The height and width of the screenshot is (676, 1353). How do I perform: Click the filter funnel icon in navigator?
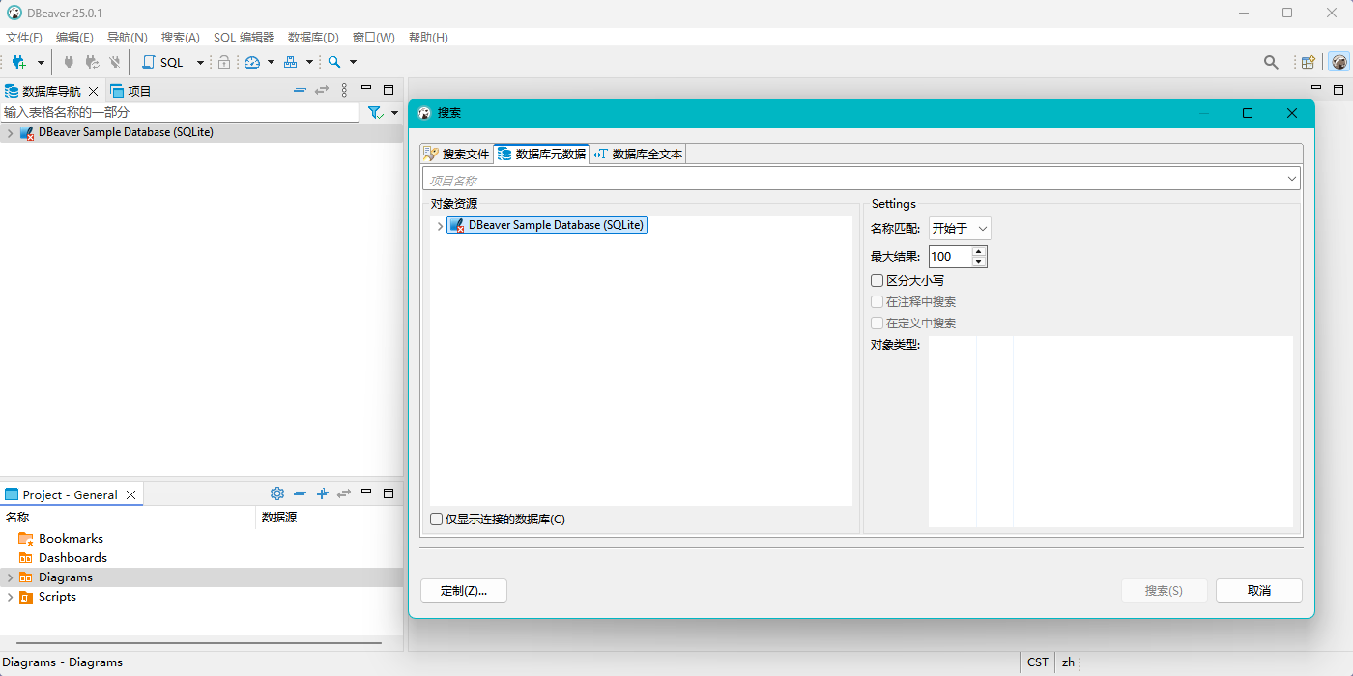coord(376,113)
